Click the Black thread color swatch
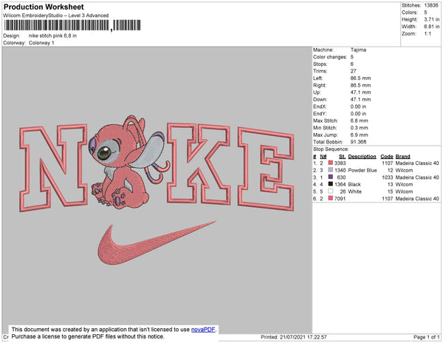 [x=330, y=184]
